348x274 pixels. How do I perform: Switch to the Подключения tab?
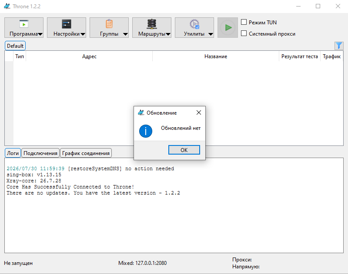40,153
